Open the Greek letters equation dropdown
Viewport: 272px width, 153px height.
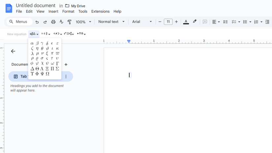click(x=34, y=34)
